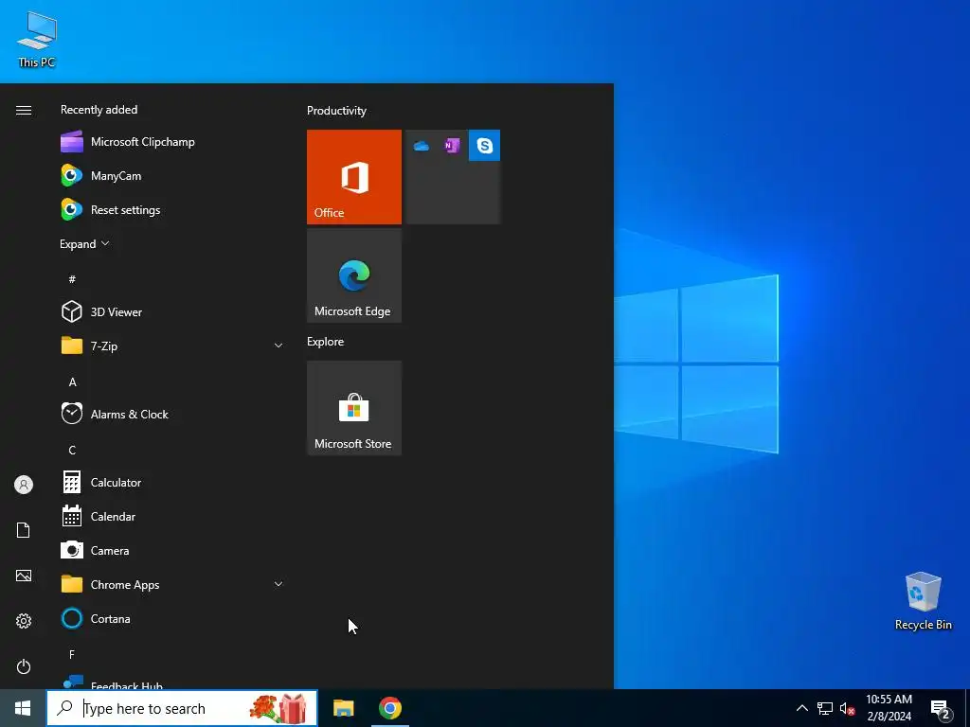Open Feedback Hub from the app list
Image resolution: width=970 pixels, height=727 pixels.
(x=171, y=683)
